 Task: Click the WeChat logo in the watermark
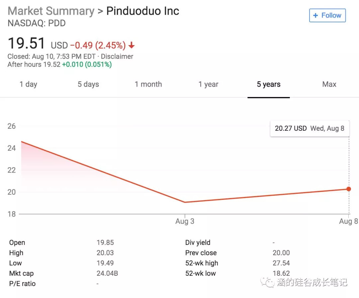tap(268, 282)
